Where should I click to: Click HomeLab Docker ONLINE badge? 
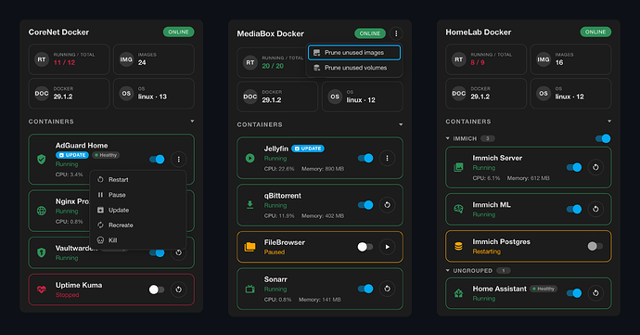pos(595,32)
